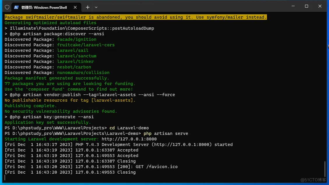Click the 'fruitcake/laravel-cors' package name
The height and width of the screenshot is (185, 329).
tap(86, 45)
